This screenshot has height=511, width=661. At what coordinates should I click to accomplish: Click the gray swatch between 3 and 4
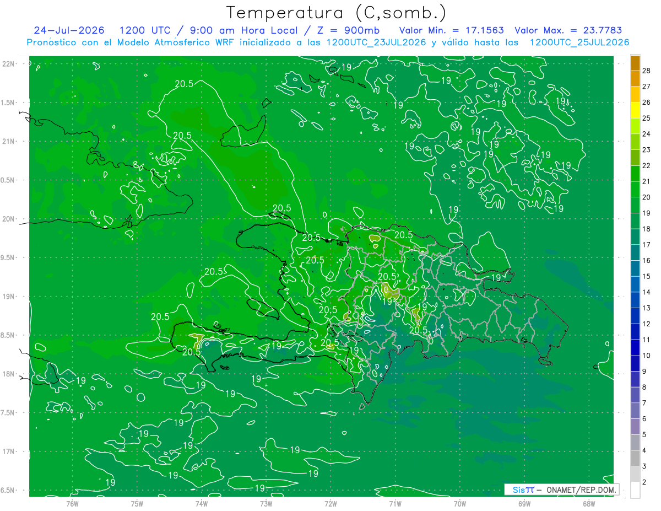point(635,458)
